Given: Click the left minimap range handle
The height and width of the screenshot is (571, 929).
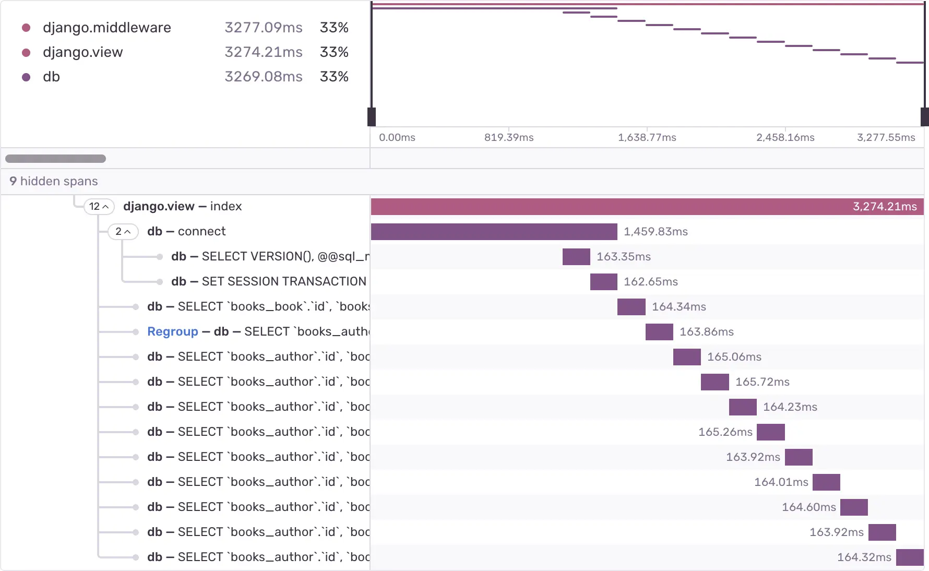Looking at the screenshot, I should [x=372, y=117].
